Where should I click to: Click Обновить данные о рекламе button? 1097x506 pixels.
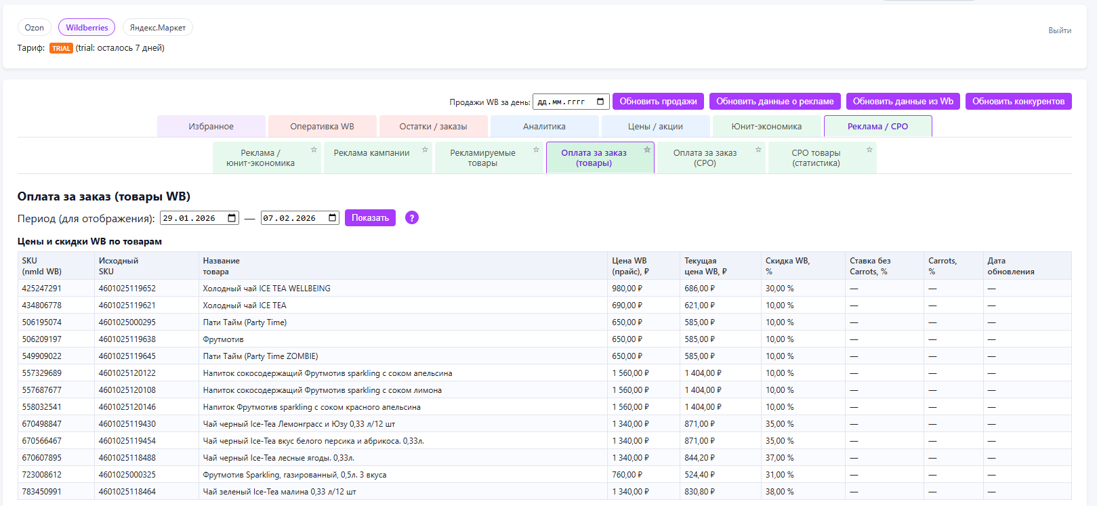click(x=775, y=102)
